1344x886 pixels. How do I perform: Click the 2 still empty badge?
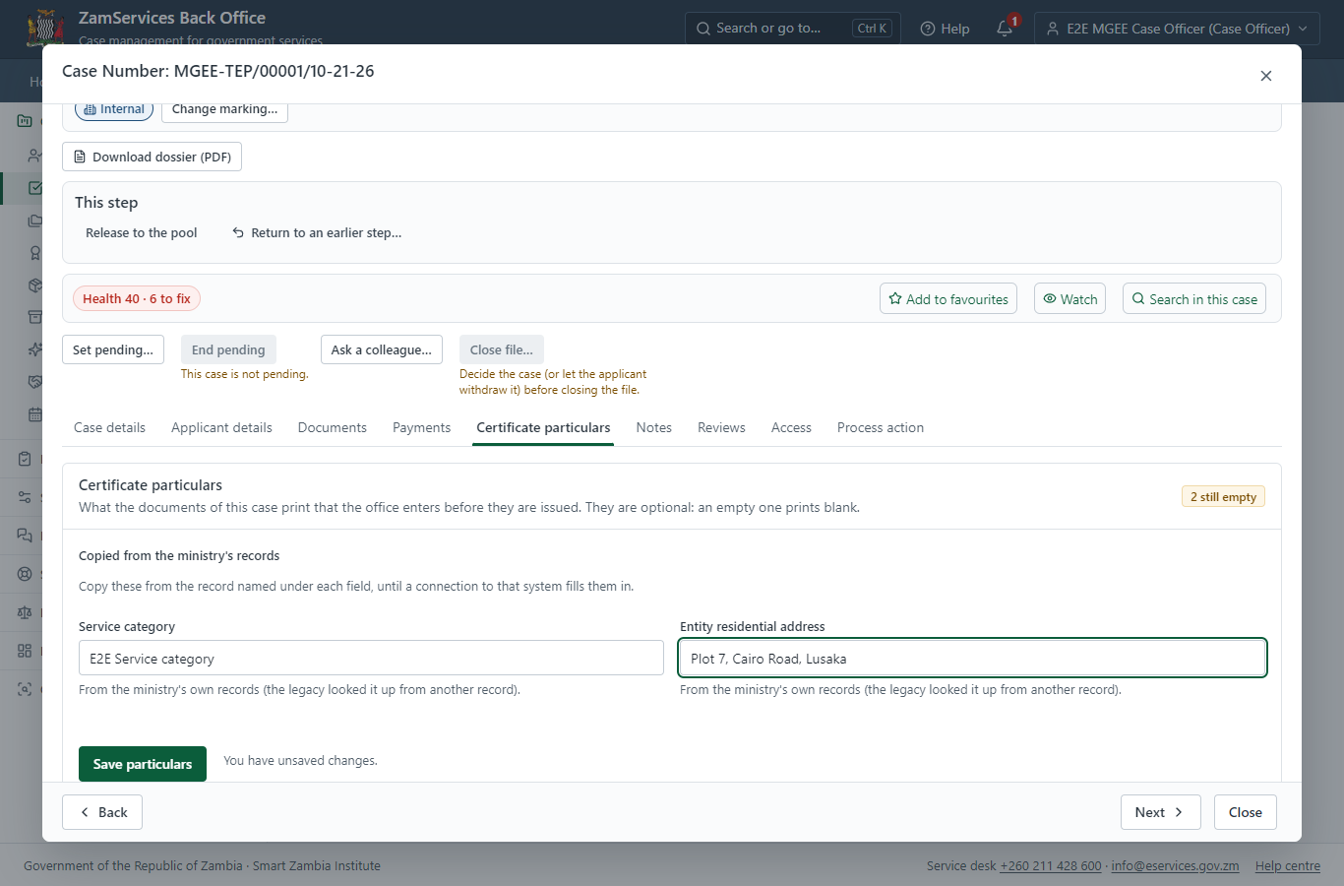[x=1223, y=497]
